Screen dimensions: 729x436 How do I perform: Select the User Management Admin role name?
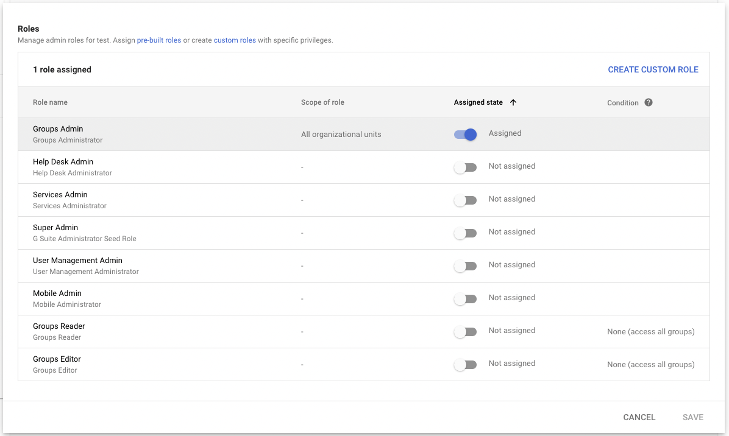click(77, 261)
